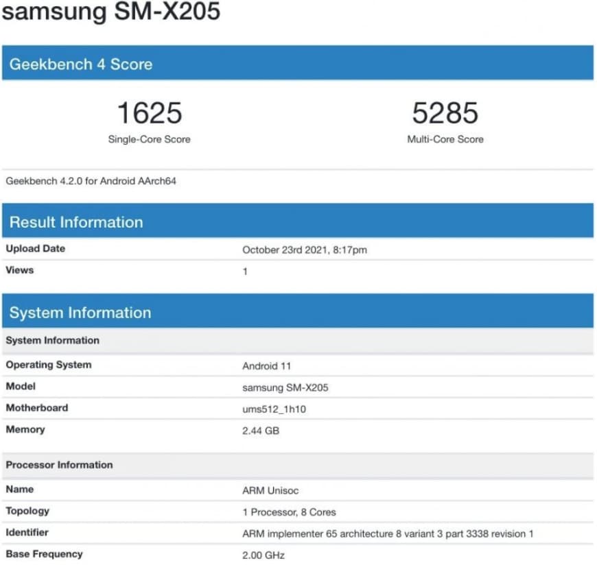
Task: Click the Geekbench 4 Score header
Action: coord(298,63)
